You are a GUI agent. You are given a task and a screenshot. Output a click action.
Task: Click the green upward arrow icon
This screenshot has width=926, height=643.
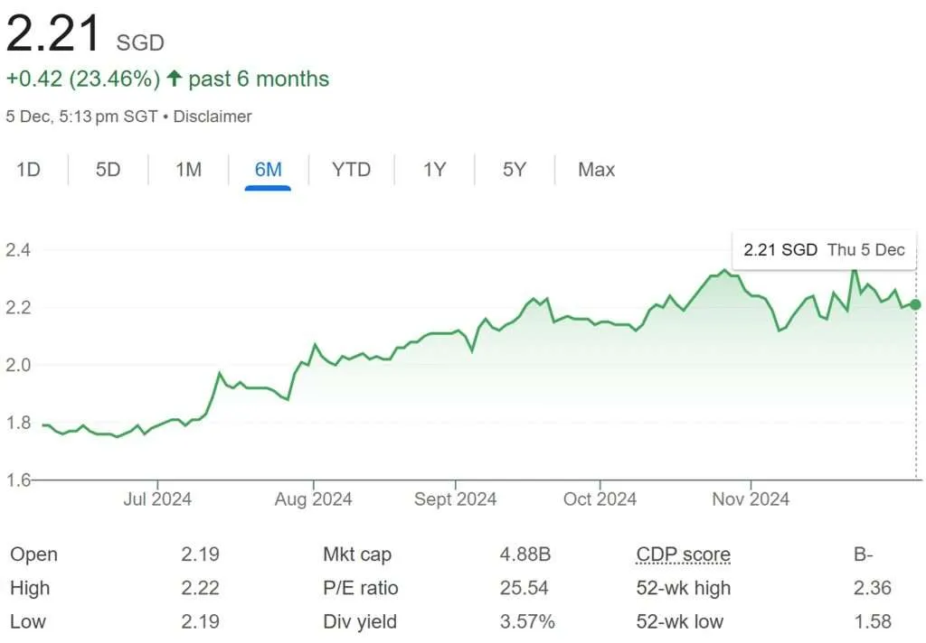tap(173, 79)
